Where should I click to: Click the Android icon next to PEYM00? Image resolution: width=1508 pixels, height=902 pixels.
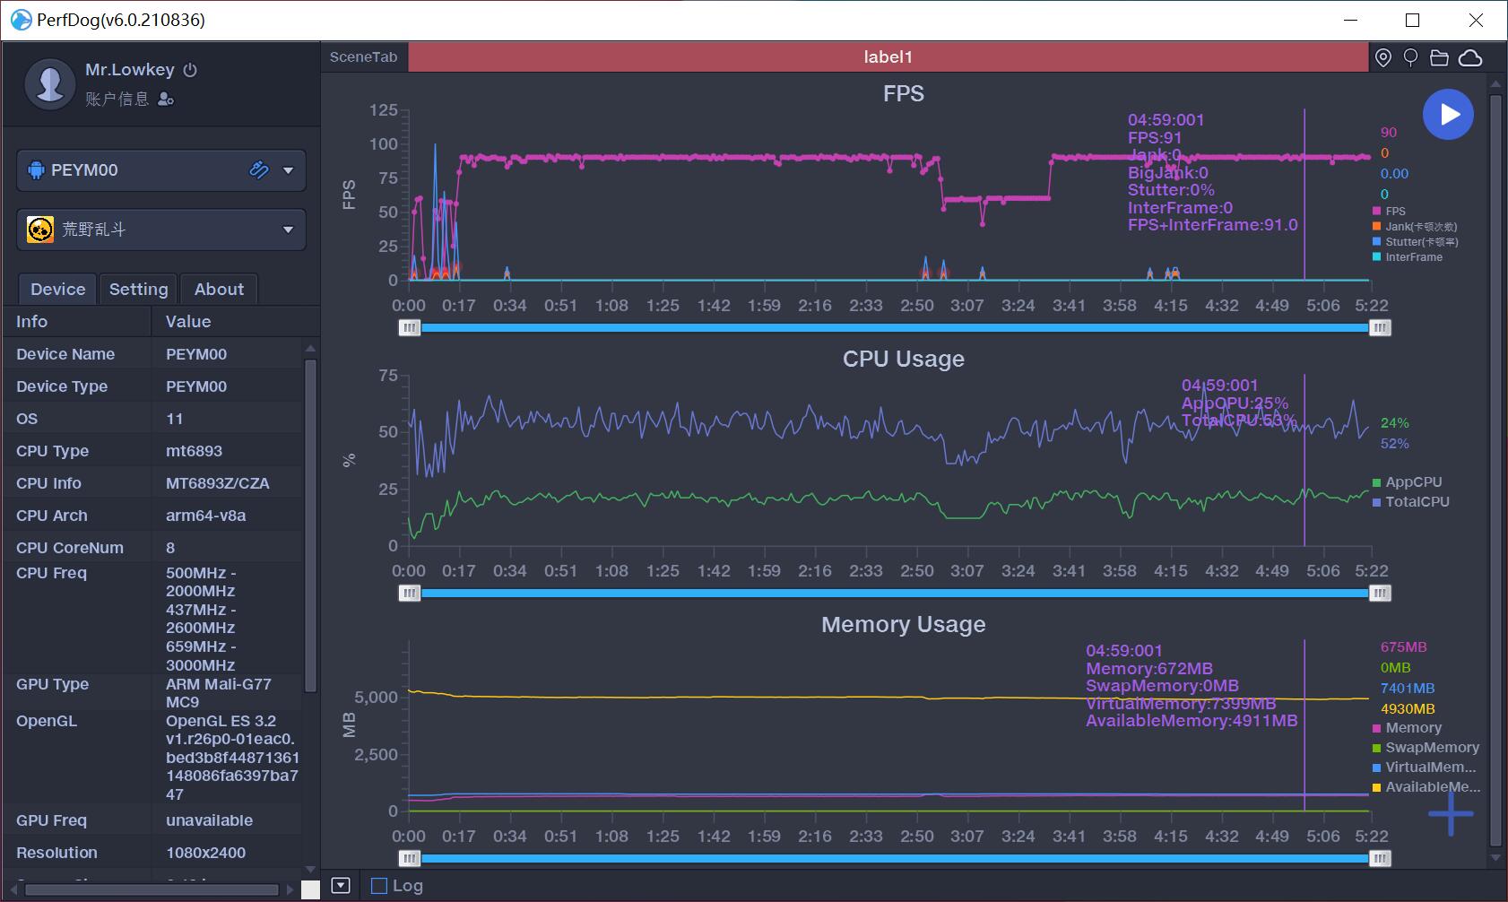(x=36, y=170)
